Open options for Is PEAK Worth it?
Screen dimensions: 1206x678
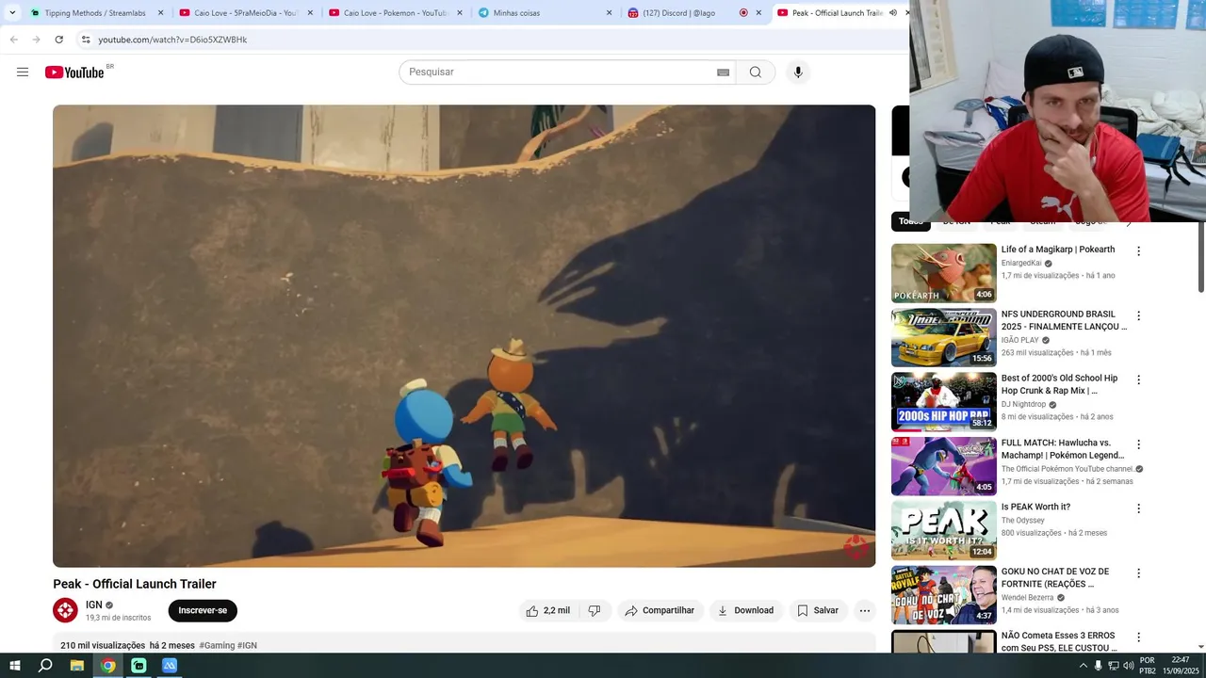click(1138, 508)
